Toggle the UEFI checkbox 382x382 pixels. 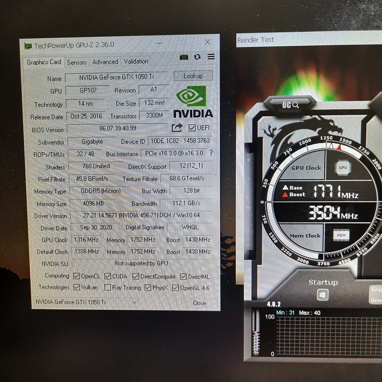click(192, 128)
